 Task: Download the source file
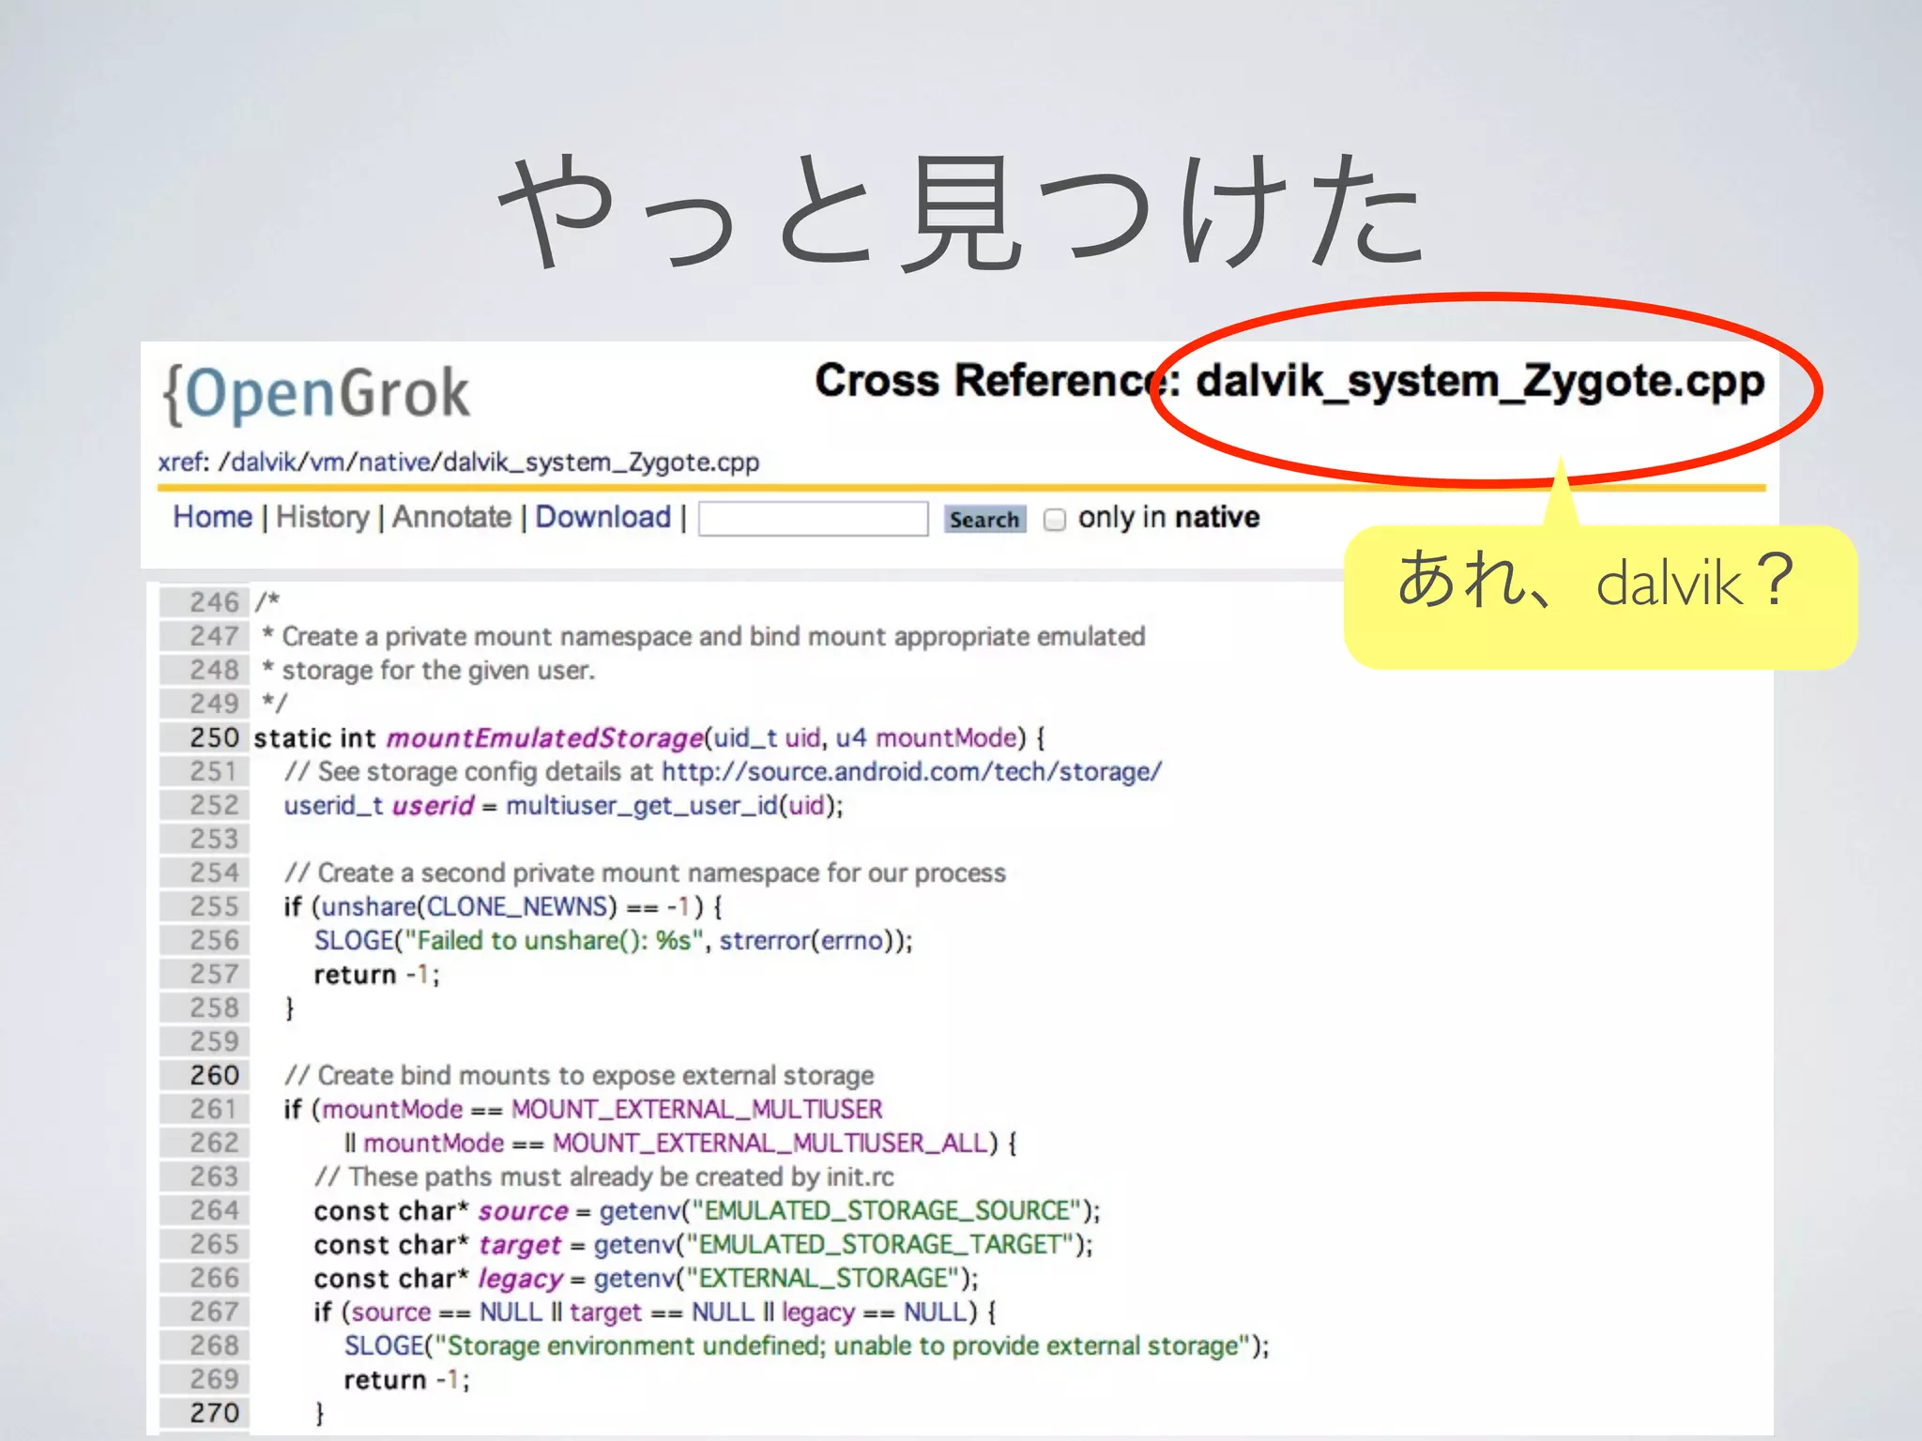pyautogui.click(x=603, y=517)
